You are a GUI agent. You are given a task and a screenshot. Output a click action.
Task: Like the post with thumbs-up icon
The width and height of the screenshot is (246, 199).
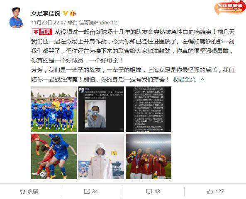click(210, 191)
